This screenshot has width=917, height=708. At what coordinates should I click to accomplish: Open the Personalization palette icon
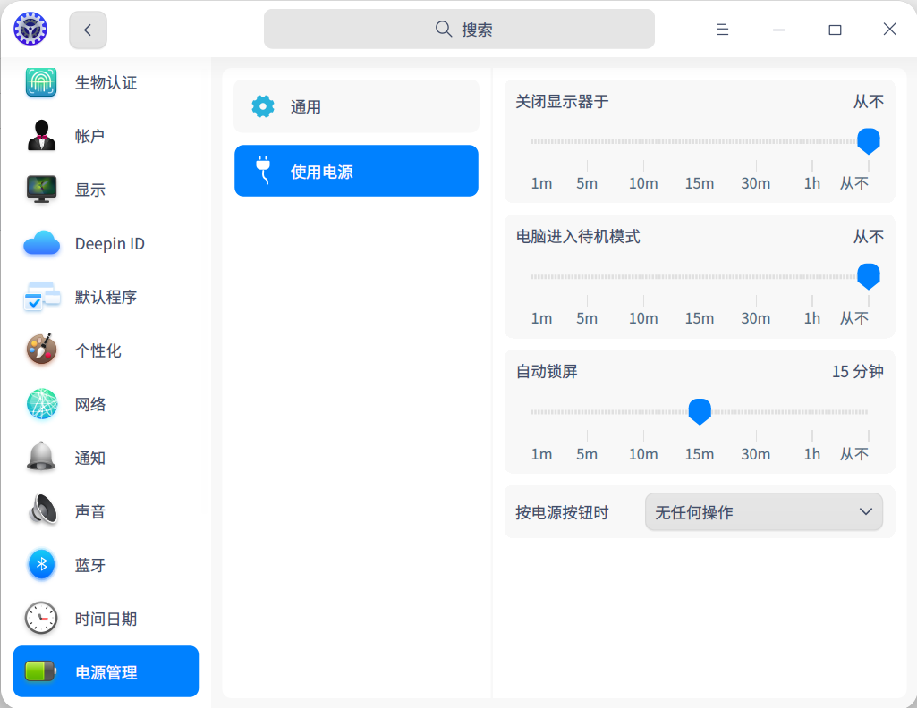click(x=41, y=350)
